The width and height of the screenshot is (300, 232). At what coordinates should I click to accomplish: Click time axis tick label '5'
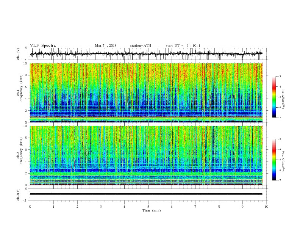pyautogui.click(x=148, y=207)
